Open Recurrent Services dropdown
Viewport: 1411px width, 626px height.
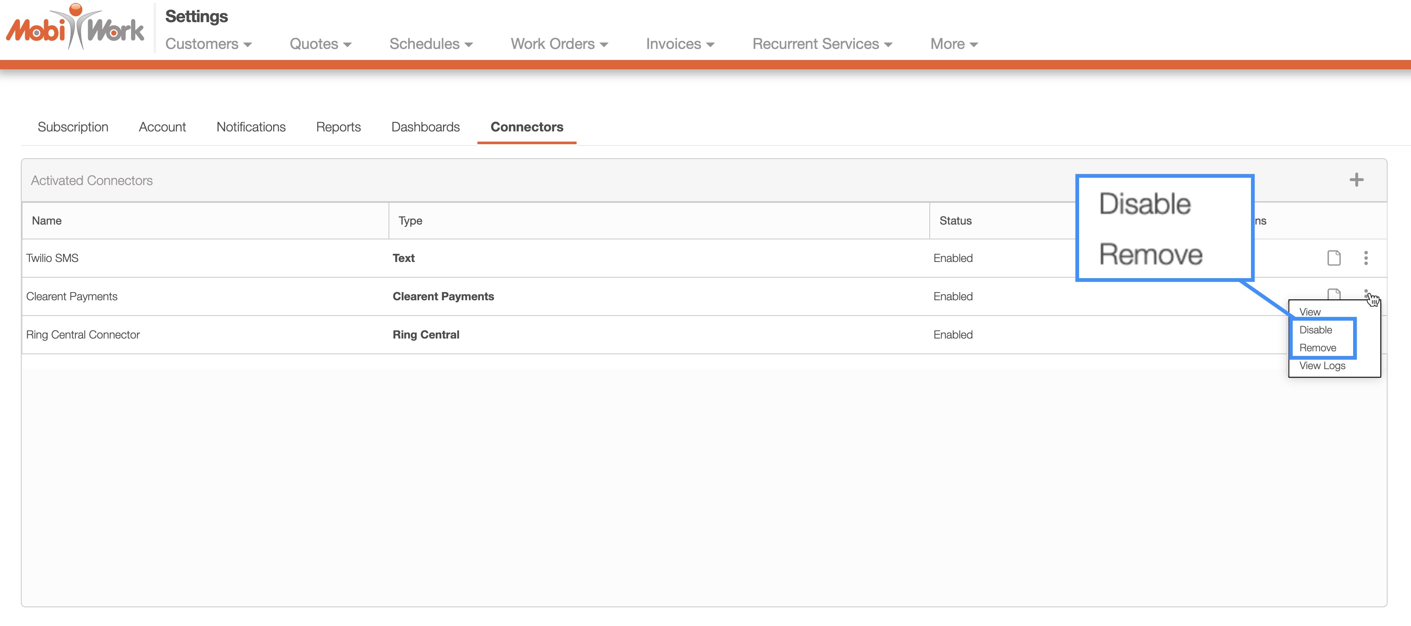pyautogui.click(x=822, y=44)
